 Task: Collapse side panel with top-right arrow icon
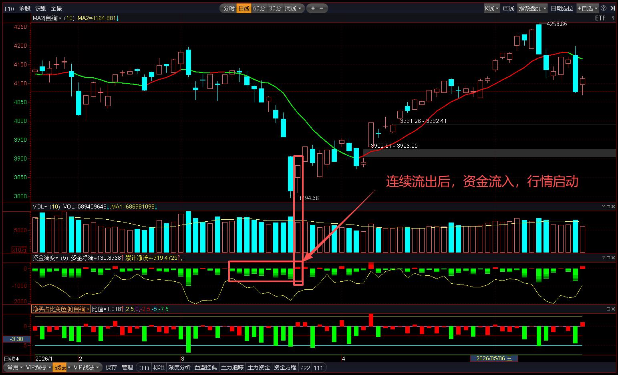(612, 8)
